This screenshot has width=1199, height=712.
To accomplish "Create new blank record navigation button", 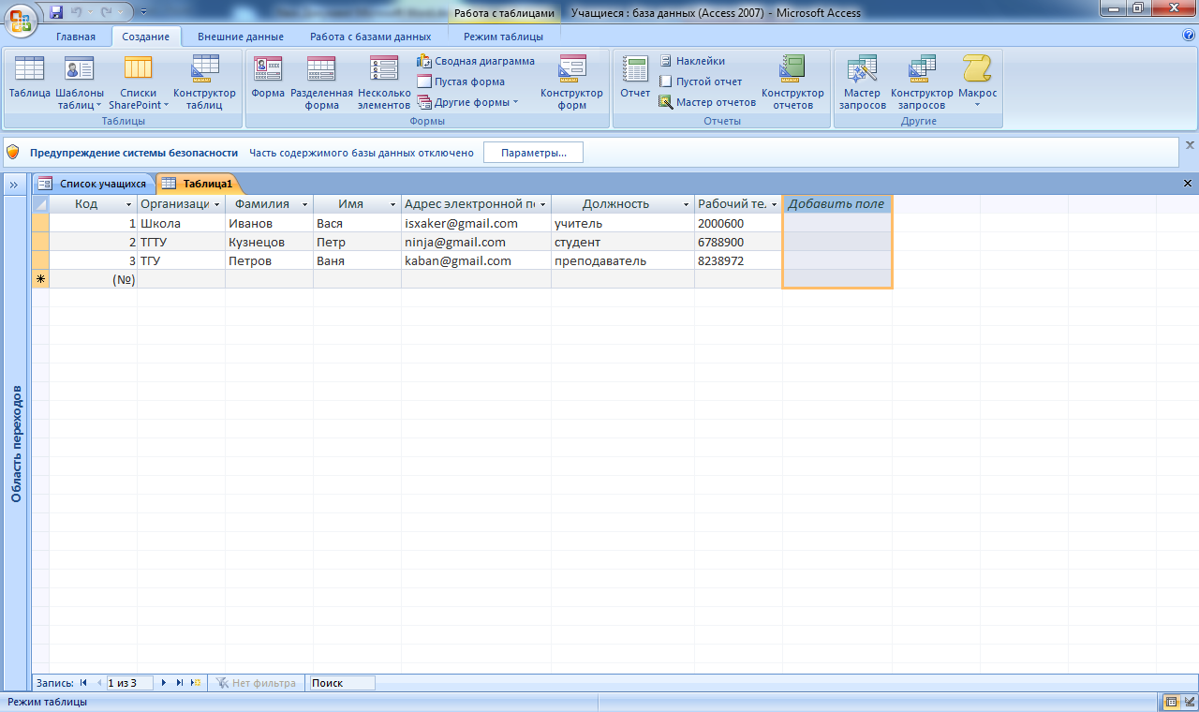I will pos(195,683).
